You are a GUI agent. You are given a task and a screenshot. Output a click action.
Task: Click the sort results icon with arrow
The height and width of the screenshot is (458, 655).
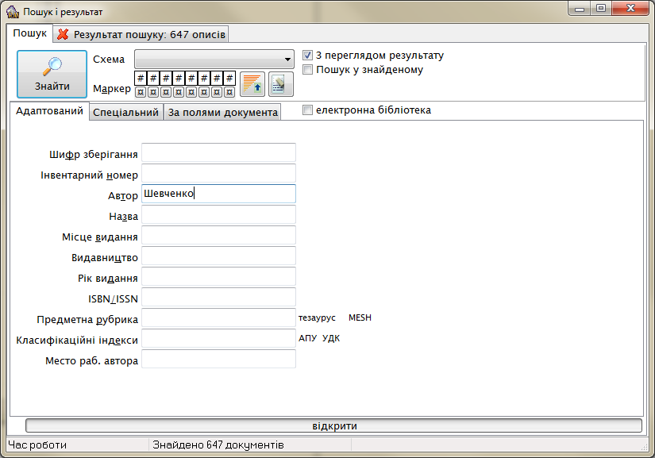pyautogui.click(x=252, y=84)
